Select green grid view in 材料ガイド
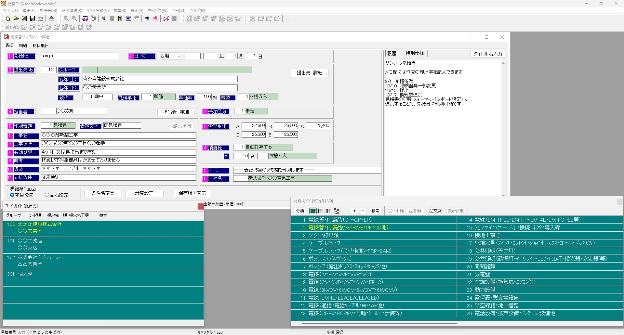 313,211
